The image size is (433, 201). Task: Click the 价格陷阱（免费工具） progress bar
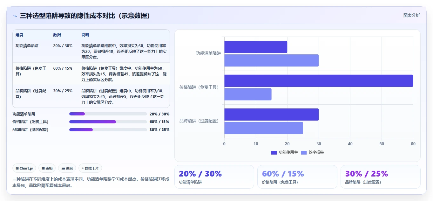click(108, 122)
